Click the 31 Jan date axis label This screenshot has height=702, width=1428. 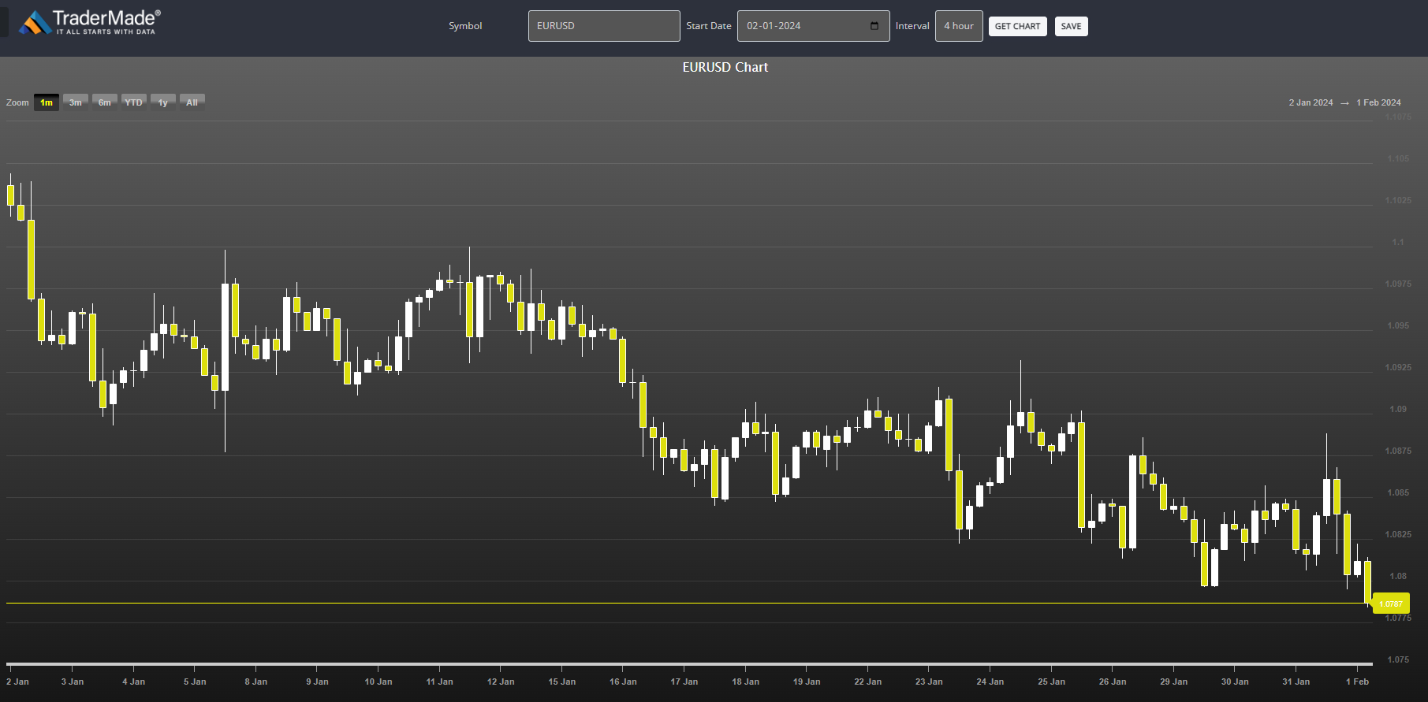point(1296,682)
